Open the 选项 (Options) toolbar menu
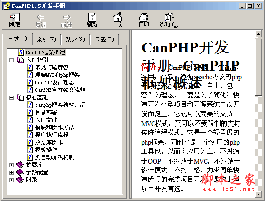This screenshot has width=265, height=201. (x=169, y=17)
